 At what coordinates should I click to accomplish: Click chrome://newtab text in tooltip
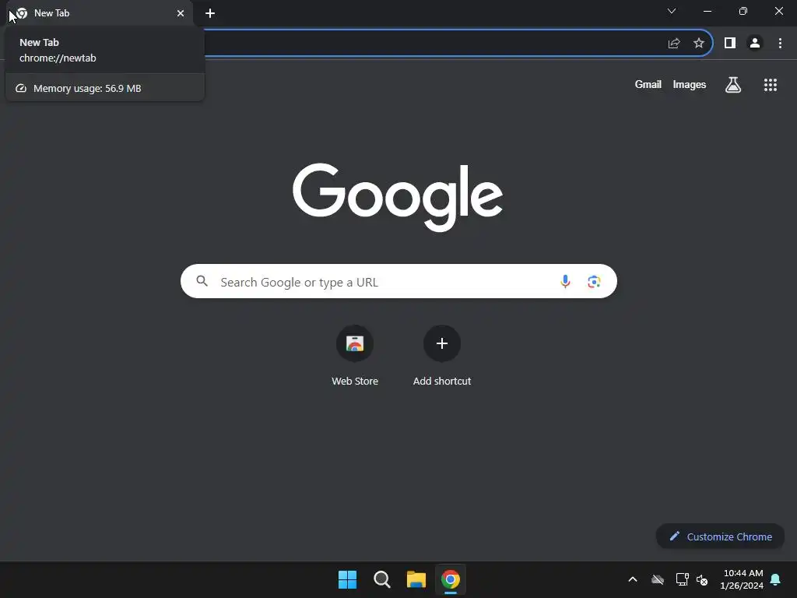point(58,58)
